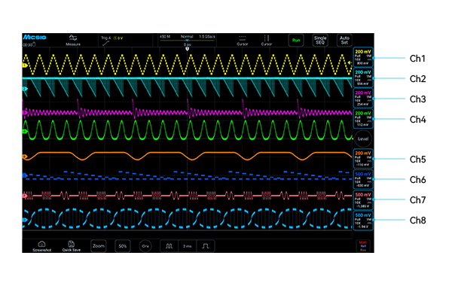Select the orange channel 5 ground marker
This screenshot has width=452, height=286.
click(x=25, y=157)
